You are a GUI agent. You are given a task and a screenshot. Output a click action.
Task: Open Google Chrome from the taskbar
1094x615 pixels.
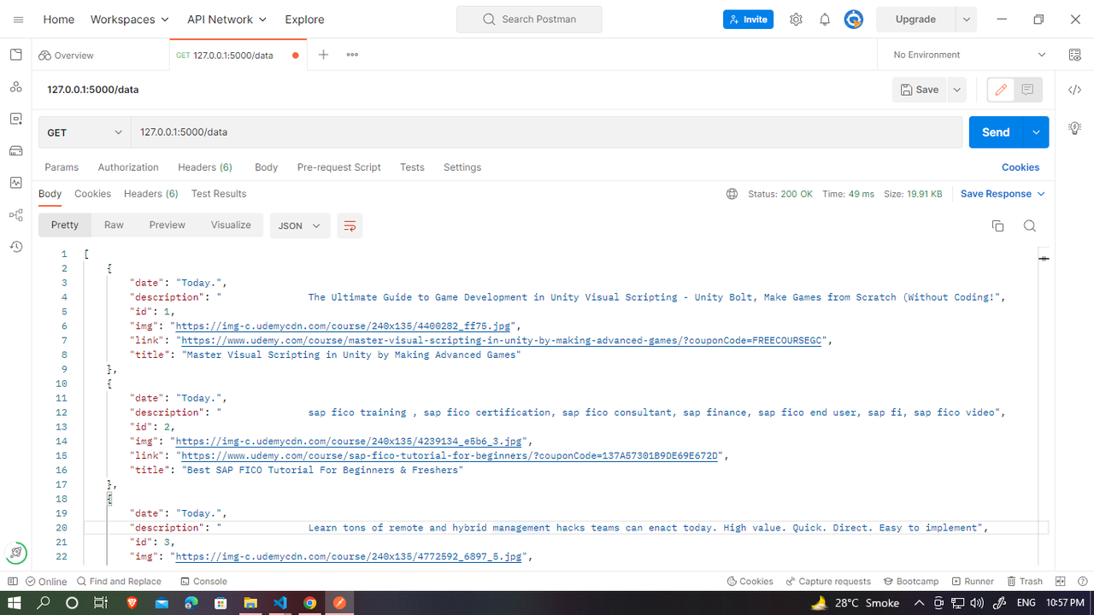click(310, 603)
